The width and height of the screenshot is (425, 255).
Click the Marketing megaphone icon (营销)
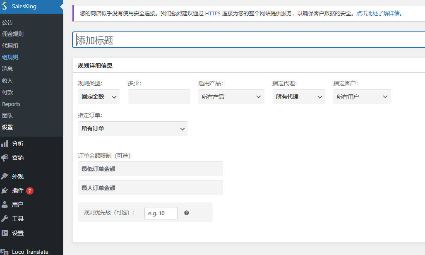coord(5,158)
